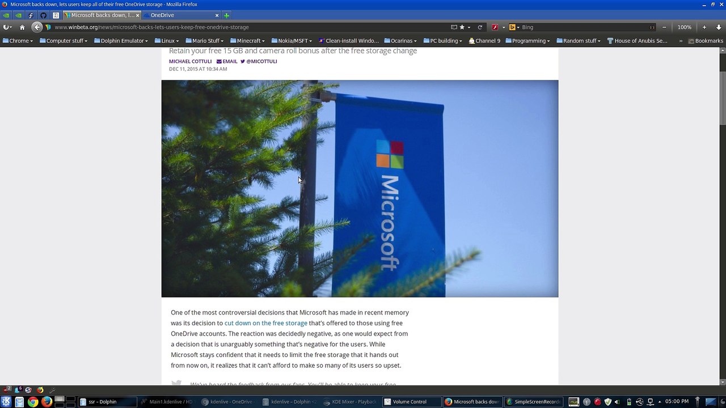
Task: Switch to the kdenlive – OneDrive taskbar window
Action: tap(229, 402)
